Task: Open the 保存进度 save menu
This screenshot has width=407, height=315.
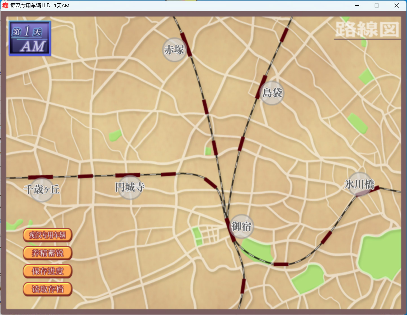Action: (48, 271)
